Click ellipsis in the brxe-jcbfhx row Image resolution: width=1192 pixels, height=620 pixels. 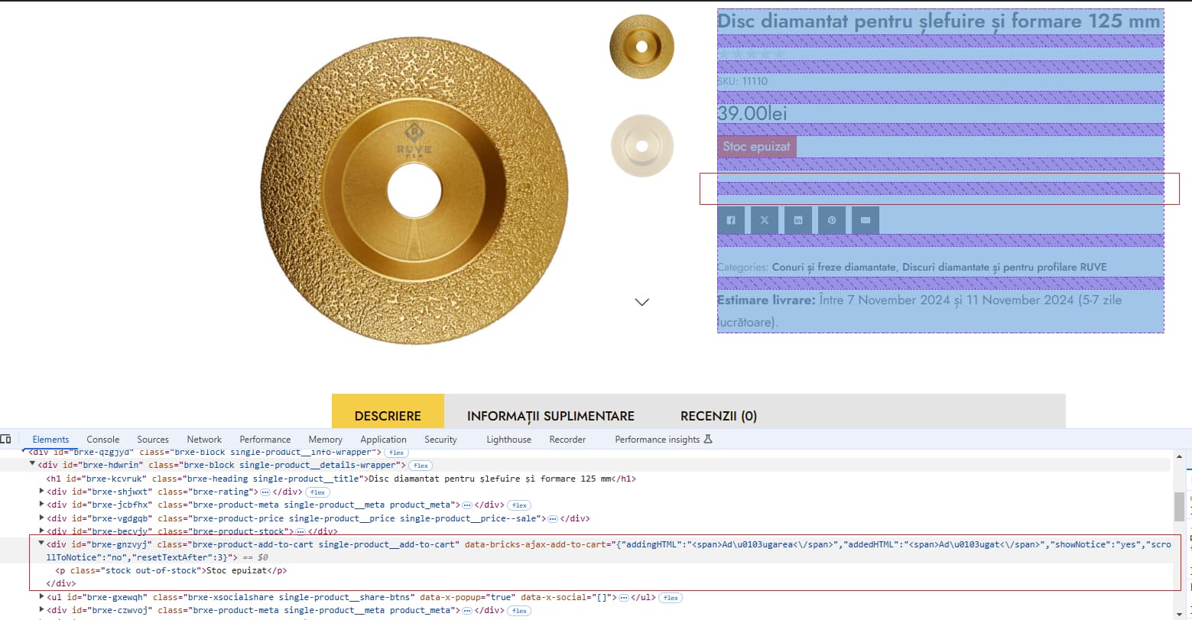tap(467, 505)
